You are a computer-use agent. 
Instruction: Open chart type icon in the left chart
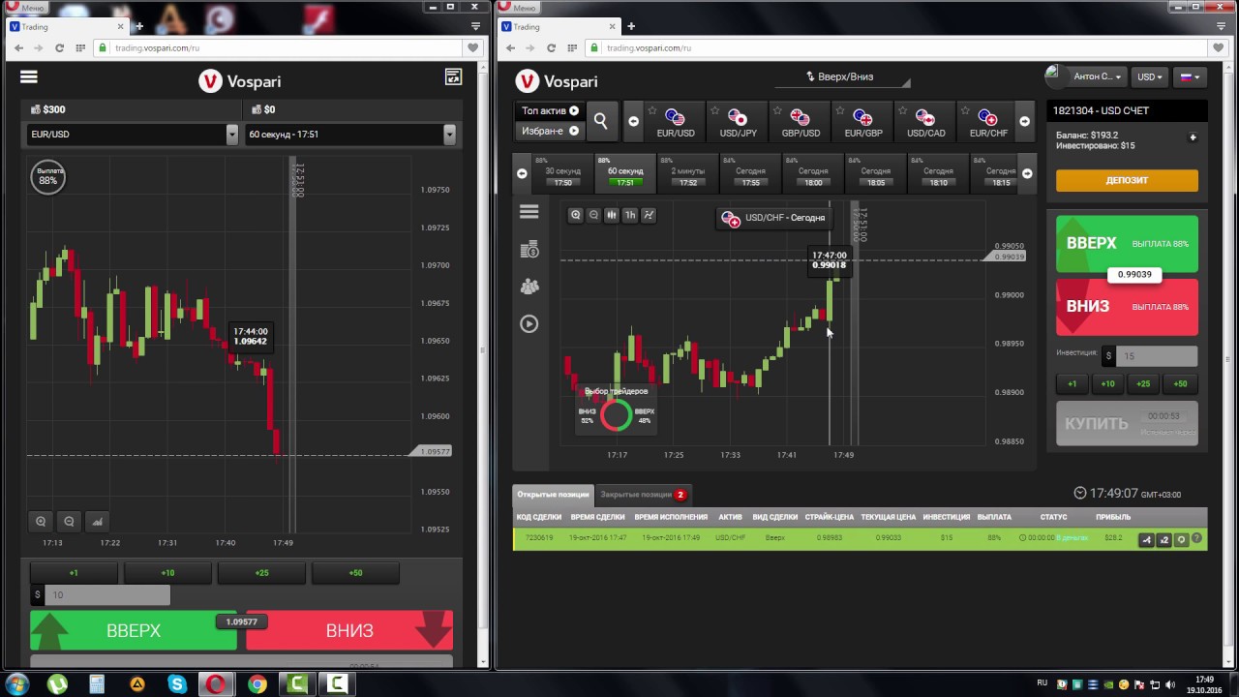pyautogui.click(x=97, y=522)
